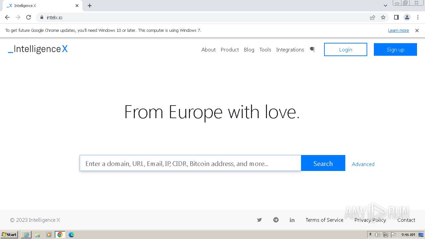Expand the tab search chevron
This screenshot has width=425, height=239.
point(385,6)
